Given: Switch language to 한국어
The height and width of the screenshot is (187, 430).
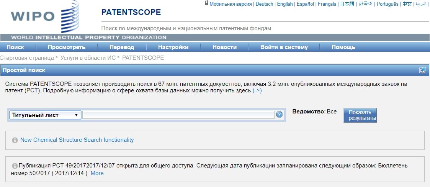Looking at the screenshot, I should (366, 4).
